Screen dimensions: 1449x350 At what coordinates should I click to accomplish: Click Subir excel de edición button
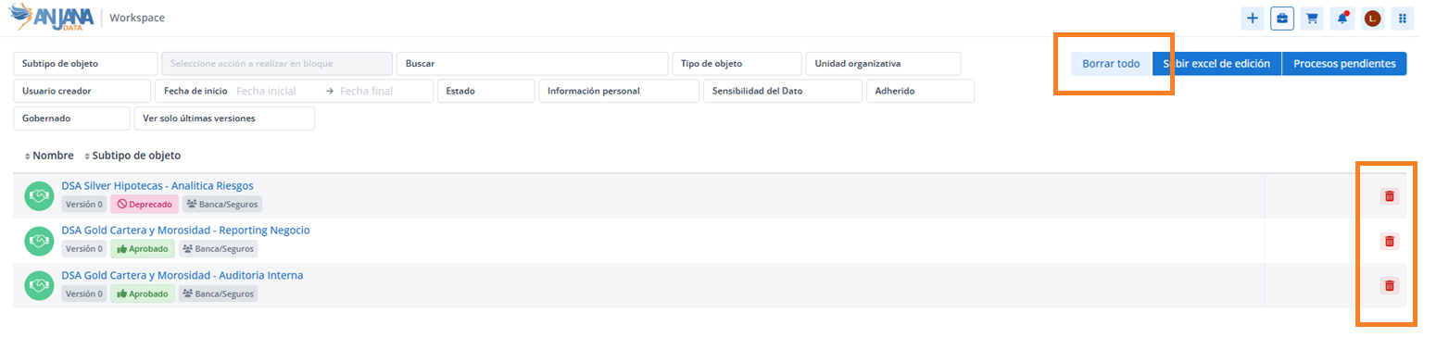coord(1216,64)
